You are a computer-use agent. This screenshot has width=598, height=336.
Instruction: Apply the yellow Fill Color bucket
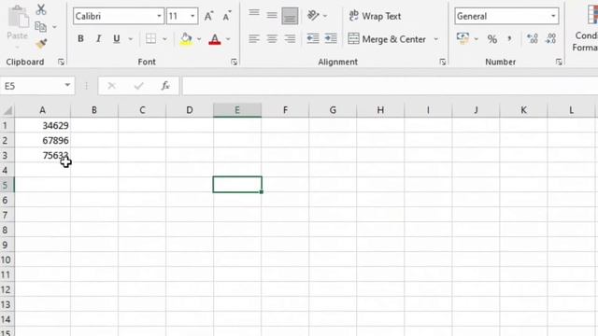point(186,38)
